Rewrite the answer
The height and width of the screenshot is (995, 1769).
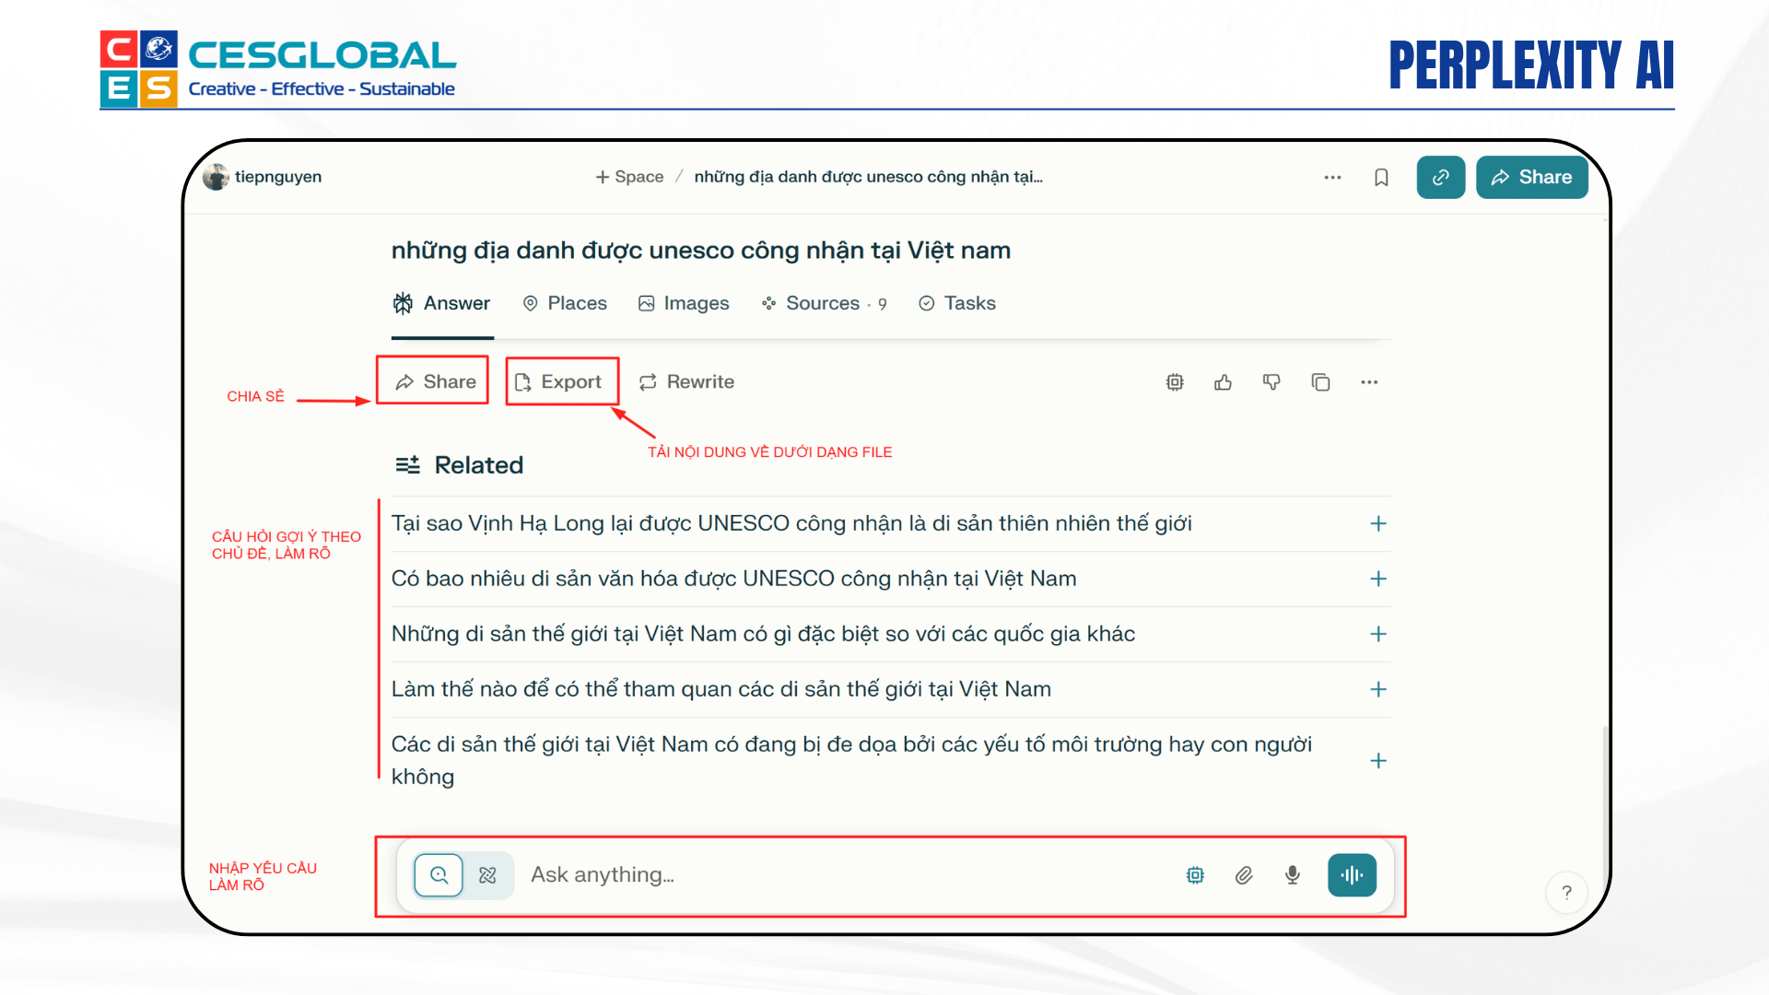click(687, 381)
